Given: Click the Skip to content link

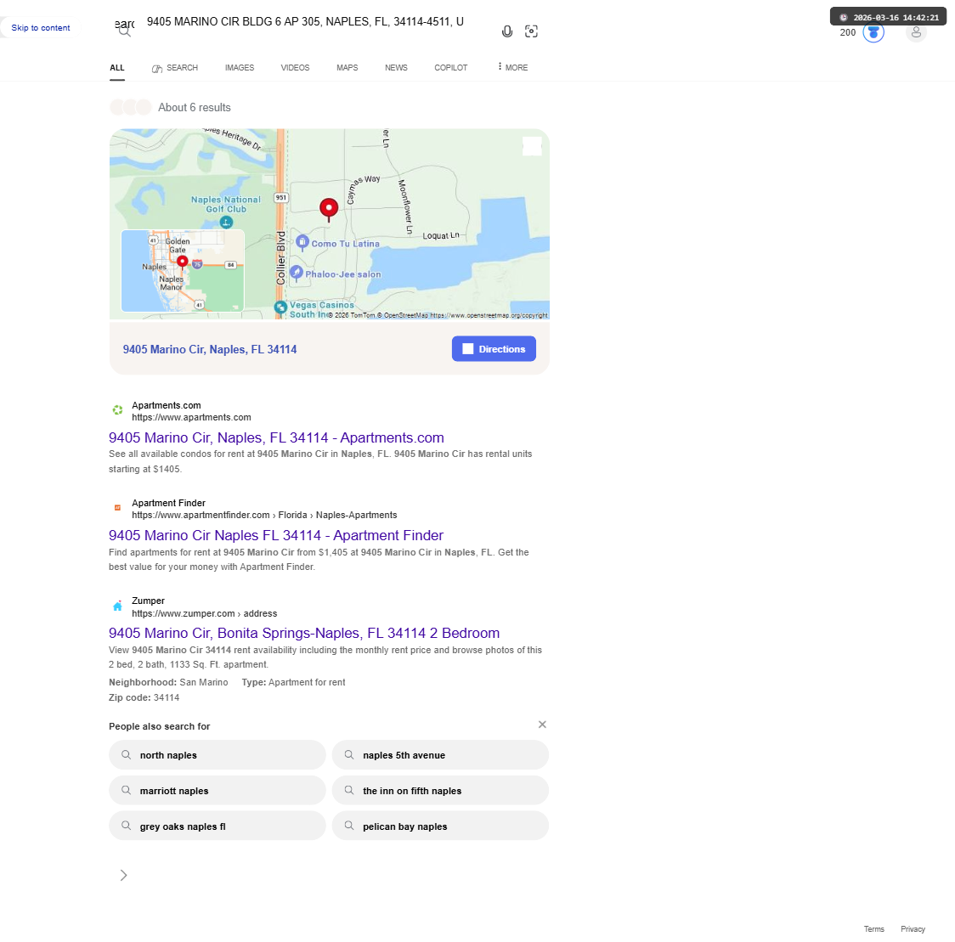Looking at the screenshot, I should click(x=40, y=28).
